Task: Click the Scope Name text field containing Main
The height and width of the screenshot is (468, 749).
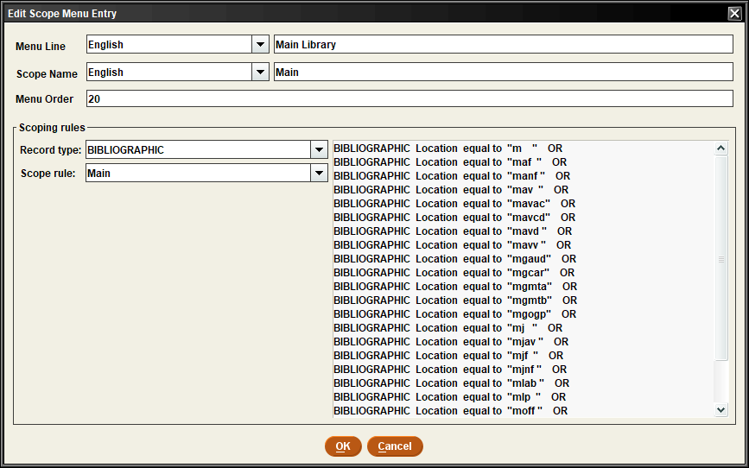Action: tap(503, 73)
